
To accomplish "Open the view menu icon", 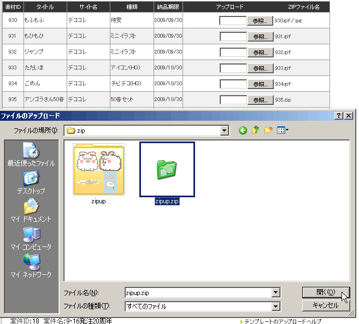I will [283, 131].
